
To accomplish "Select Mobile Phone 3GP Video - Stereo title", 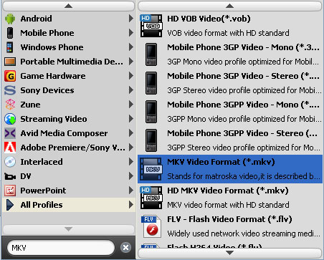I will [243, 76].
